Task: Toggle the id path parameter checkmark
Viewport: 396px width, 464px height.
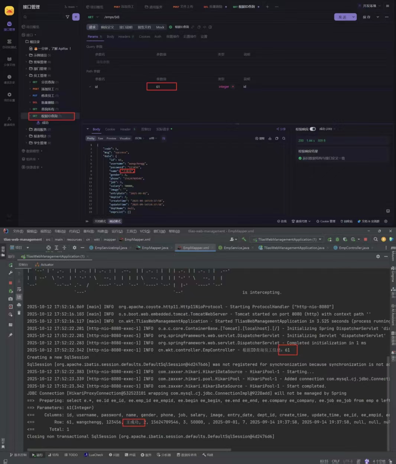Action: pyautogui.click(x=90, y=87)
